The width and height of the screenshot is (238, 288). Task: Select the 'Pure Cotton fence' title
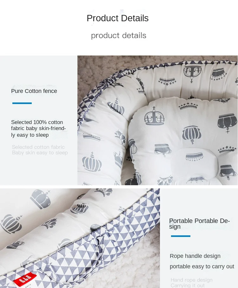click(34, 91)
